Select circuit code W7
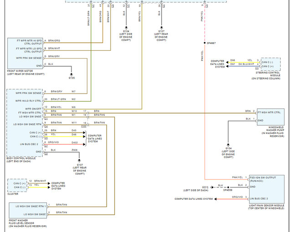 tap(73, 91)
